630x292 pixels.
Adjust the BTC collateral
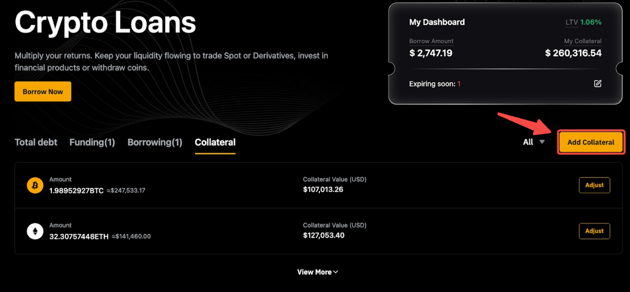coord(594,185)
